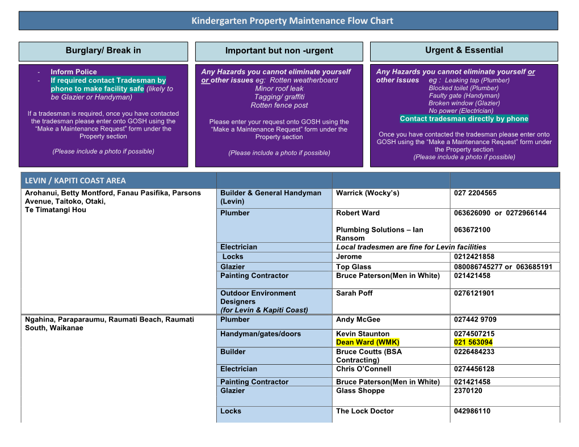Select the LEVIN / KAPITI COAST AREA heading

click(x=75, y=180)
